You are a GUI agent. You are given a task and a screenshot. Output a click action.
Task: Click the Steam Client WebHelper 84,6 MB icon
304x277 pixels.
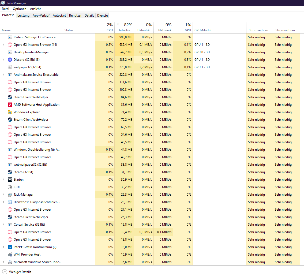click(x=10, y=97)
